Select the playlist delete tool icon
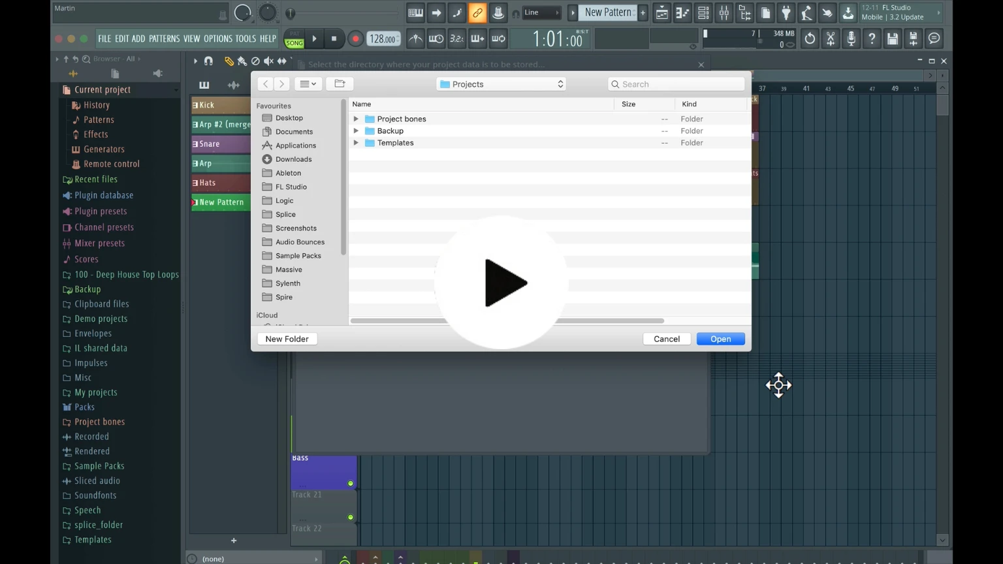Viewport: 1003px width, 564px height. pyautogui.click(x=255, y=61)
